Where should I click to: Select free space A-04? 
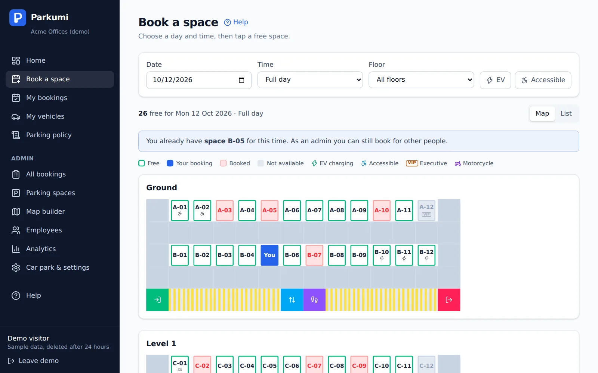pyautogui.click(x=247, y=210)
